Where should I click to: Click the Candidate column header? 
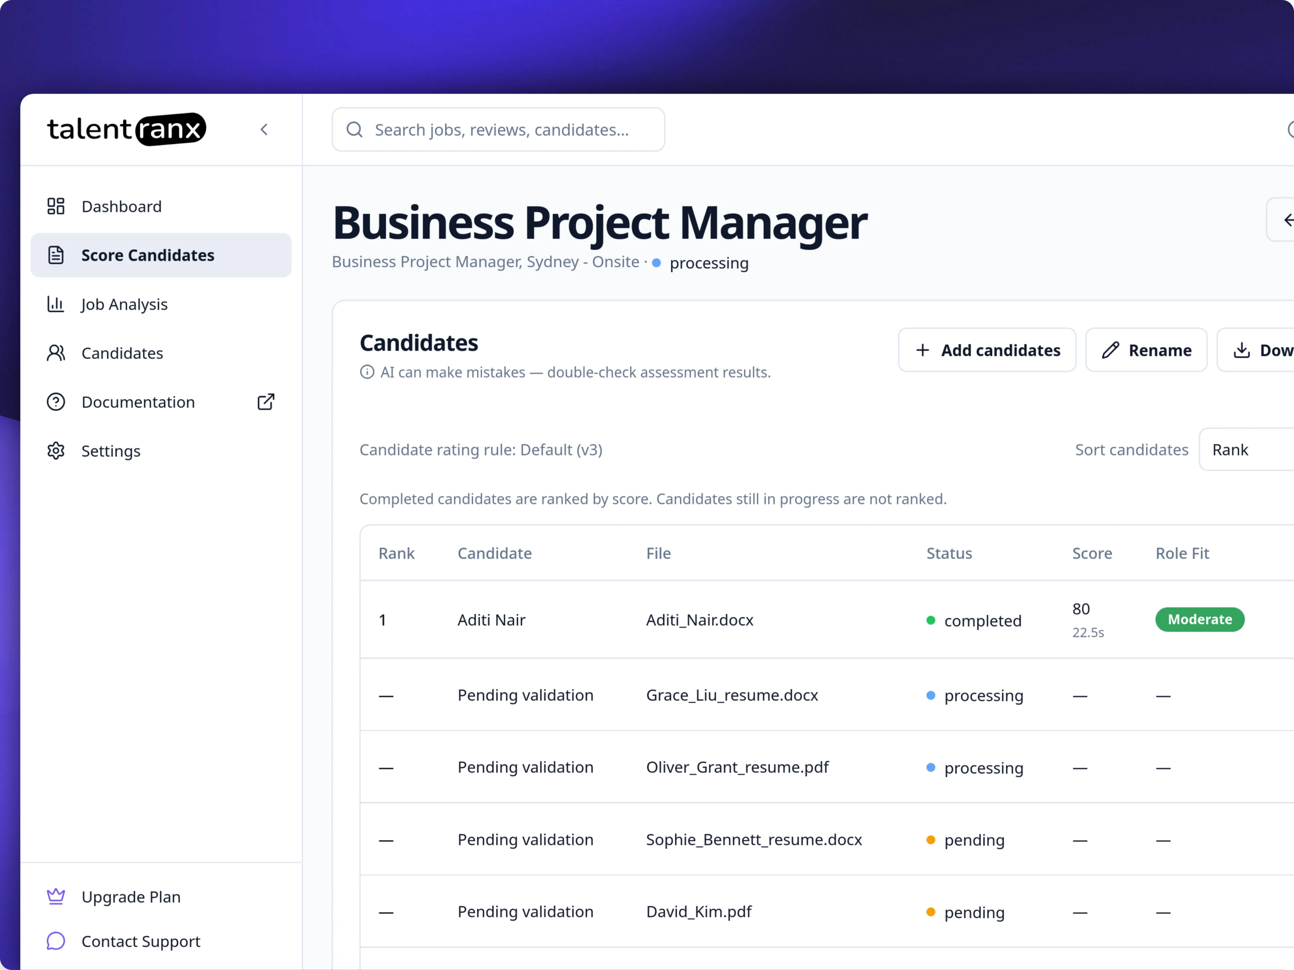[494, 554]
